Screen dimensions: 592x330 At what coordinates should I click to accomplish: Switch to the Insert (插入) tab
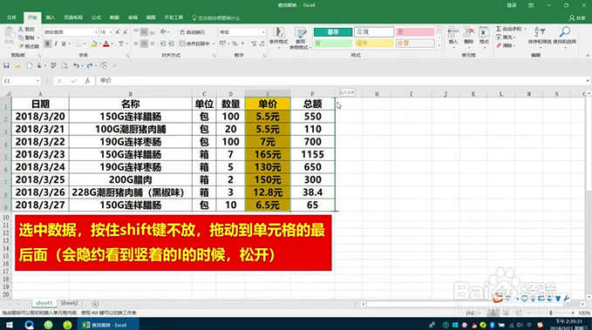click(x=51, y=17)
